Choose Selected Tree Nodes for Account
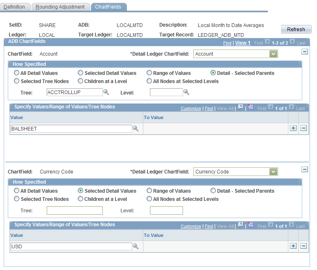Screen dimensions: 317x270 (16, 81)
